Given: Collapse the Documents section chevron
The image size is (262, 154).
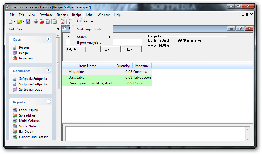Looking at the screenshot, I should pyautogui.click(x=49, y=70).
